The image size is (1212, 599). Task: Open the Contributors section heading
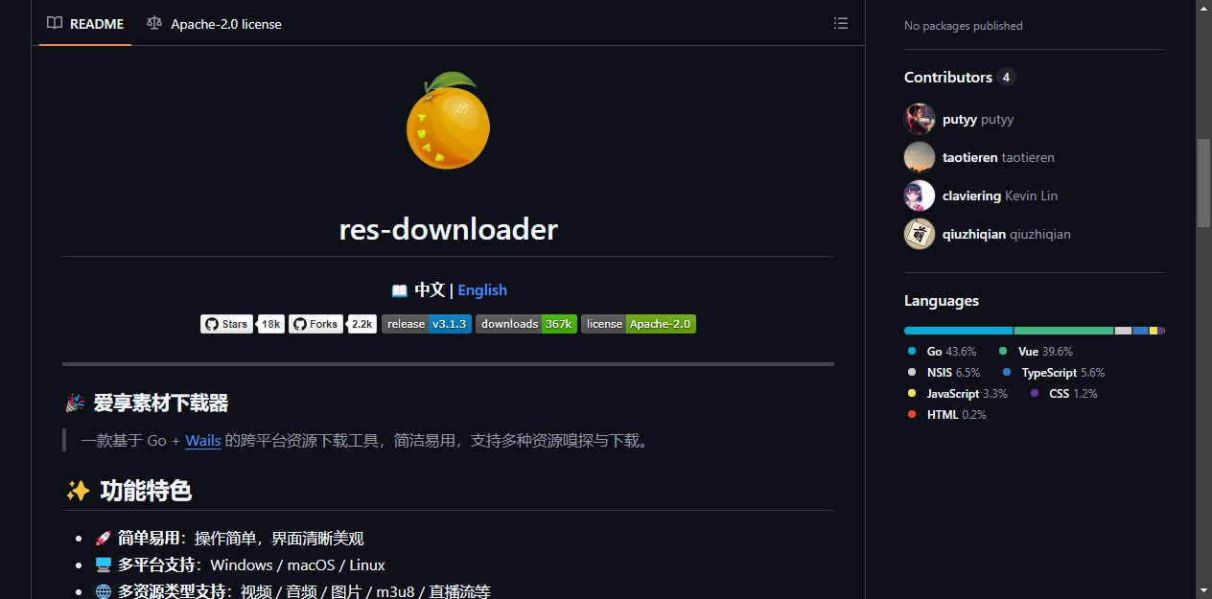coord(948,77)
